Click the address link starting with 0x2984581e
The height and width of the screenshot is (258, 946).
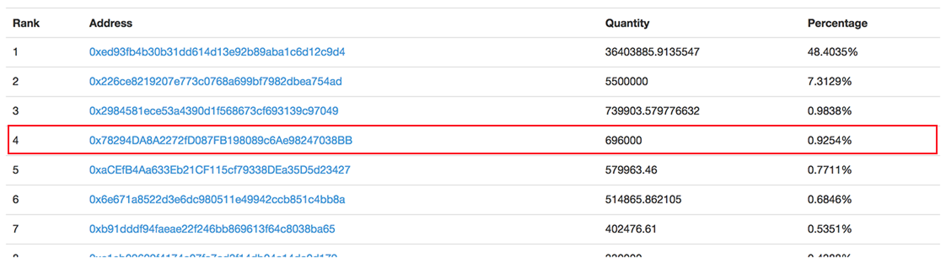(213, 111)
